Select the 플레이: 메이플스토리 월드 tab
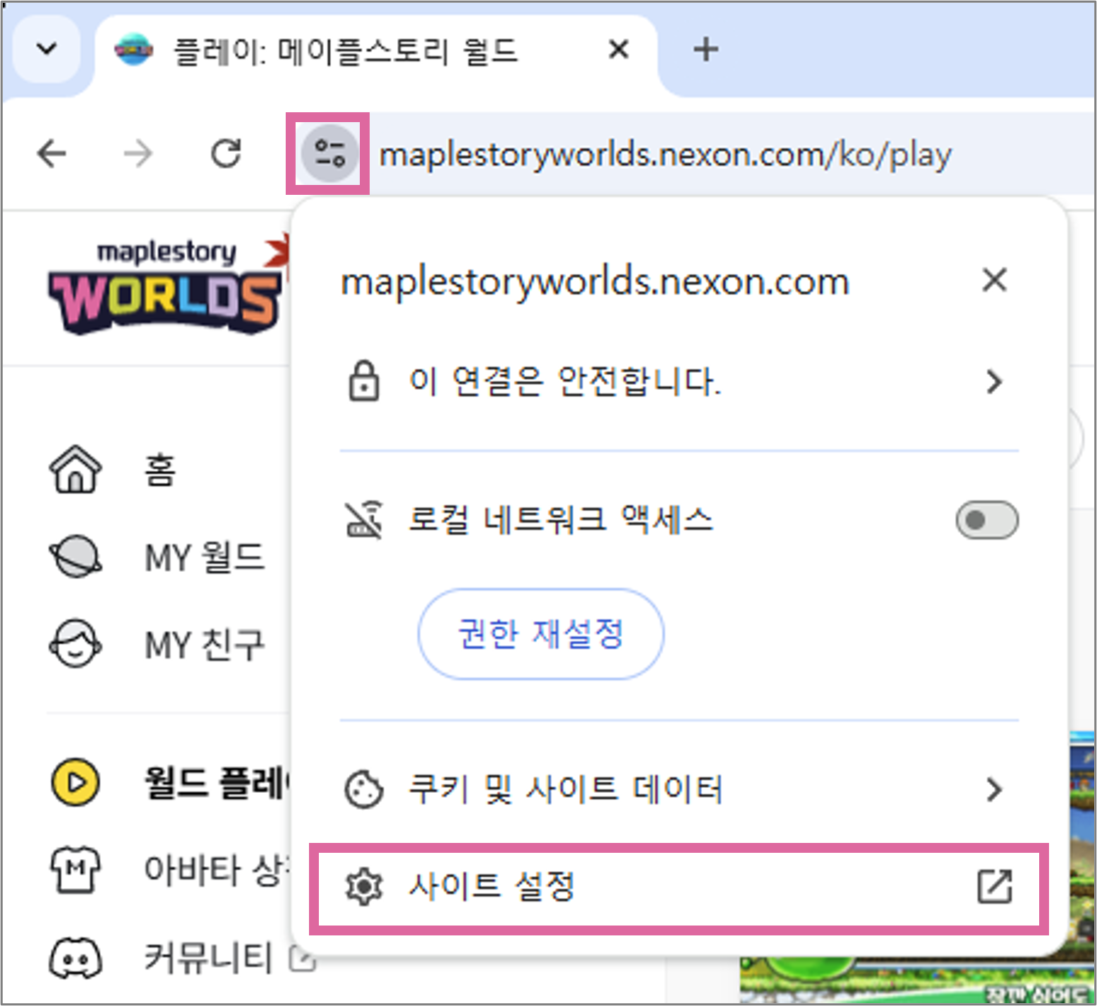The image size is (1097, 1006). (x=346, y=51)
